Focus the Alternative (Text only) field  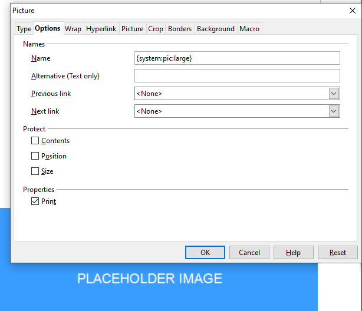click(237, 75)
